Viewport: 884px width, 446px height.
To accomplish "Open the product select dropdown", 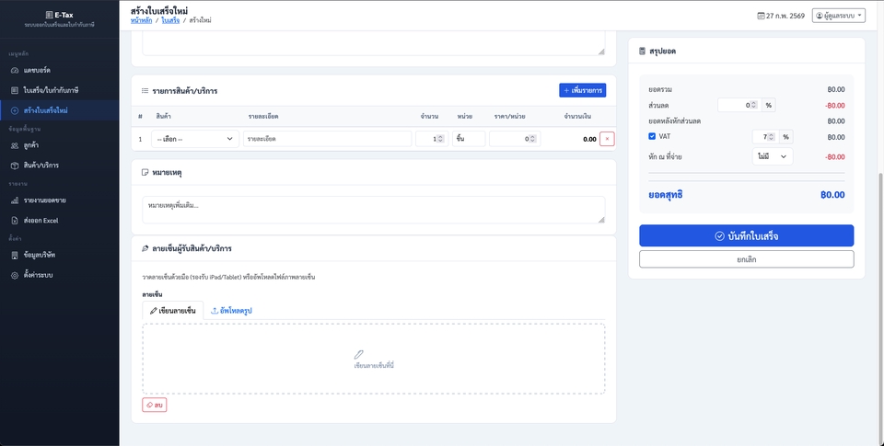I will (x=195, y=139).
